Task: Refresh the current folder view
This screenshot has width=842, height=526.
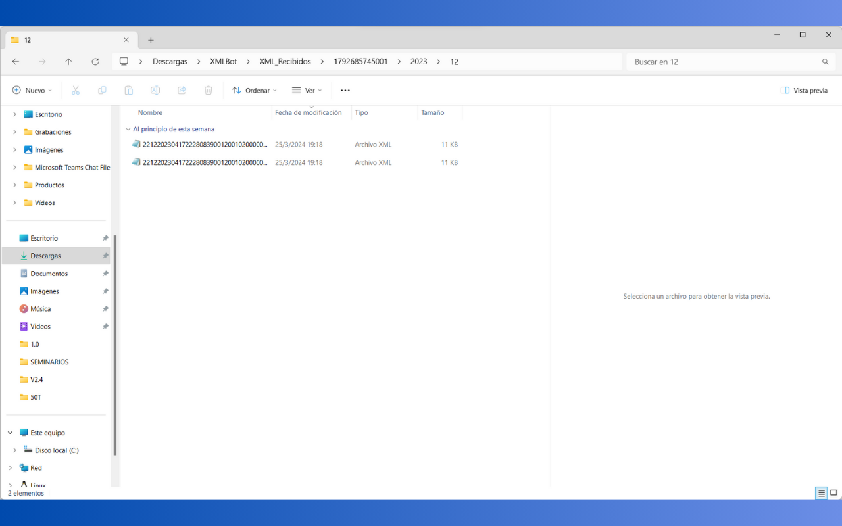Action: (x=95, y=62)
